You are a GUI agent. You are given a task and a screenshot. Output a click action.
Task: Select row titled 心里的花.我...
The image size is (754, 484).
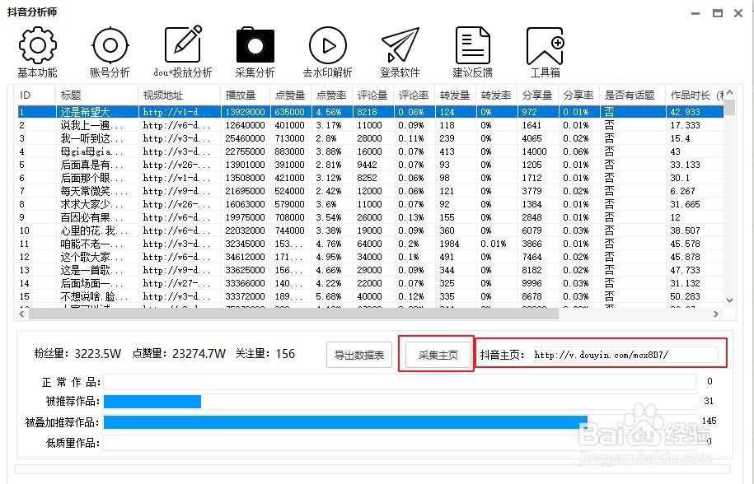369,231
